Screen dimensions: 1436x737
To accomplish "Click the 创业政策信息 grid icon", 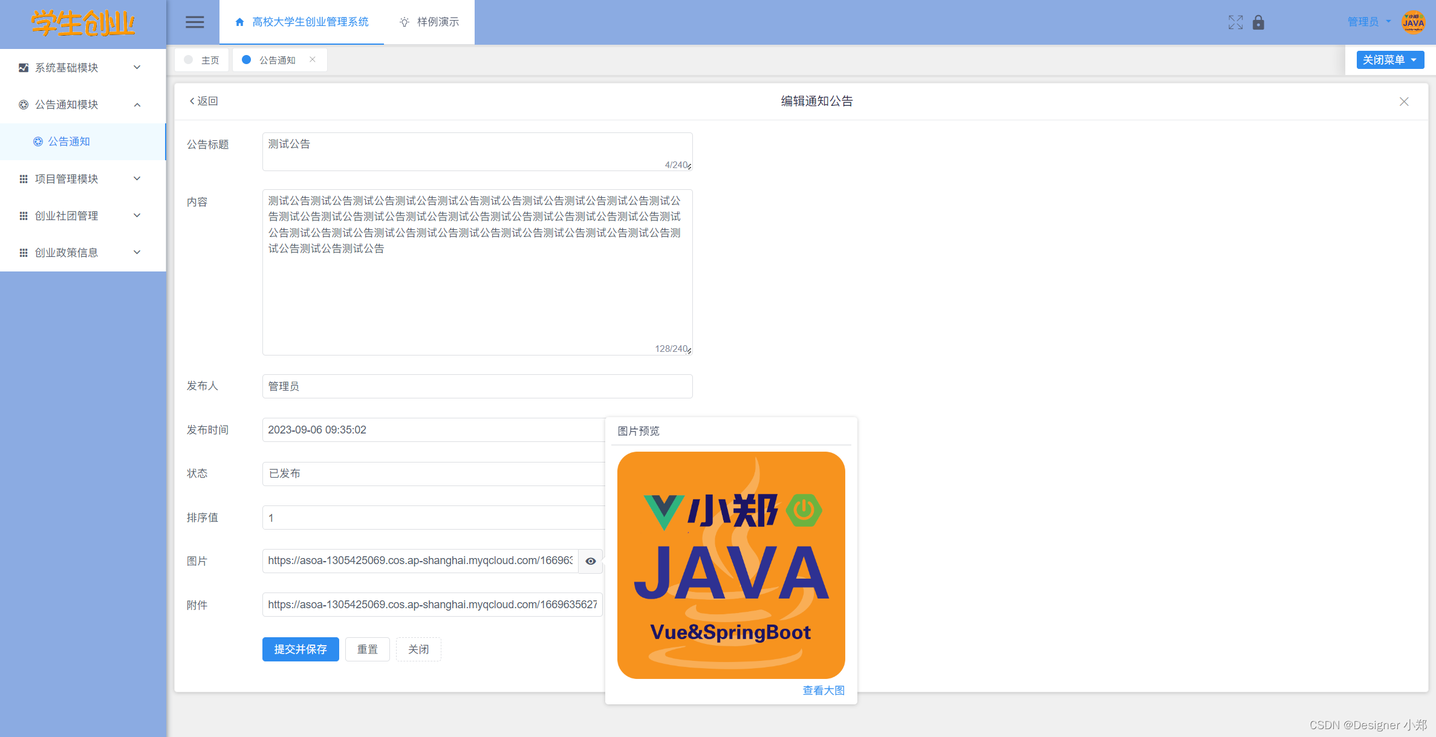I will pyautogui.click(x=23, y=252).
